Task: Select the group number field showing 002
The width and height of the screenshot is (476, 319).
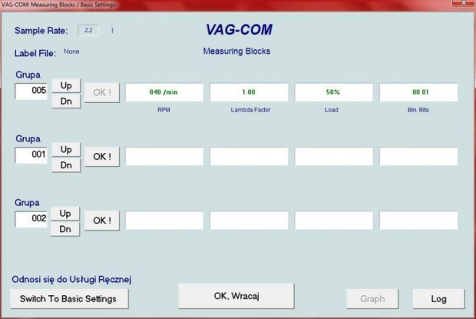Action: coord(31,219)
